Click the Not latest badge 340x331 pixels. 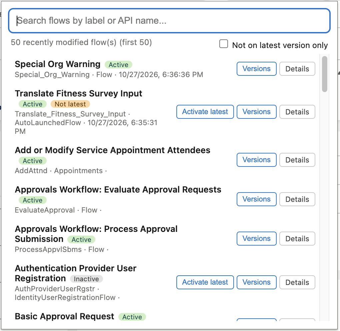[70, 104]
